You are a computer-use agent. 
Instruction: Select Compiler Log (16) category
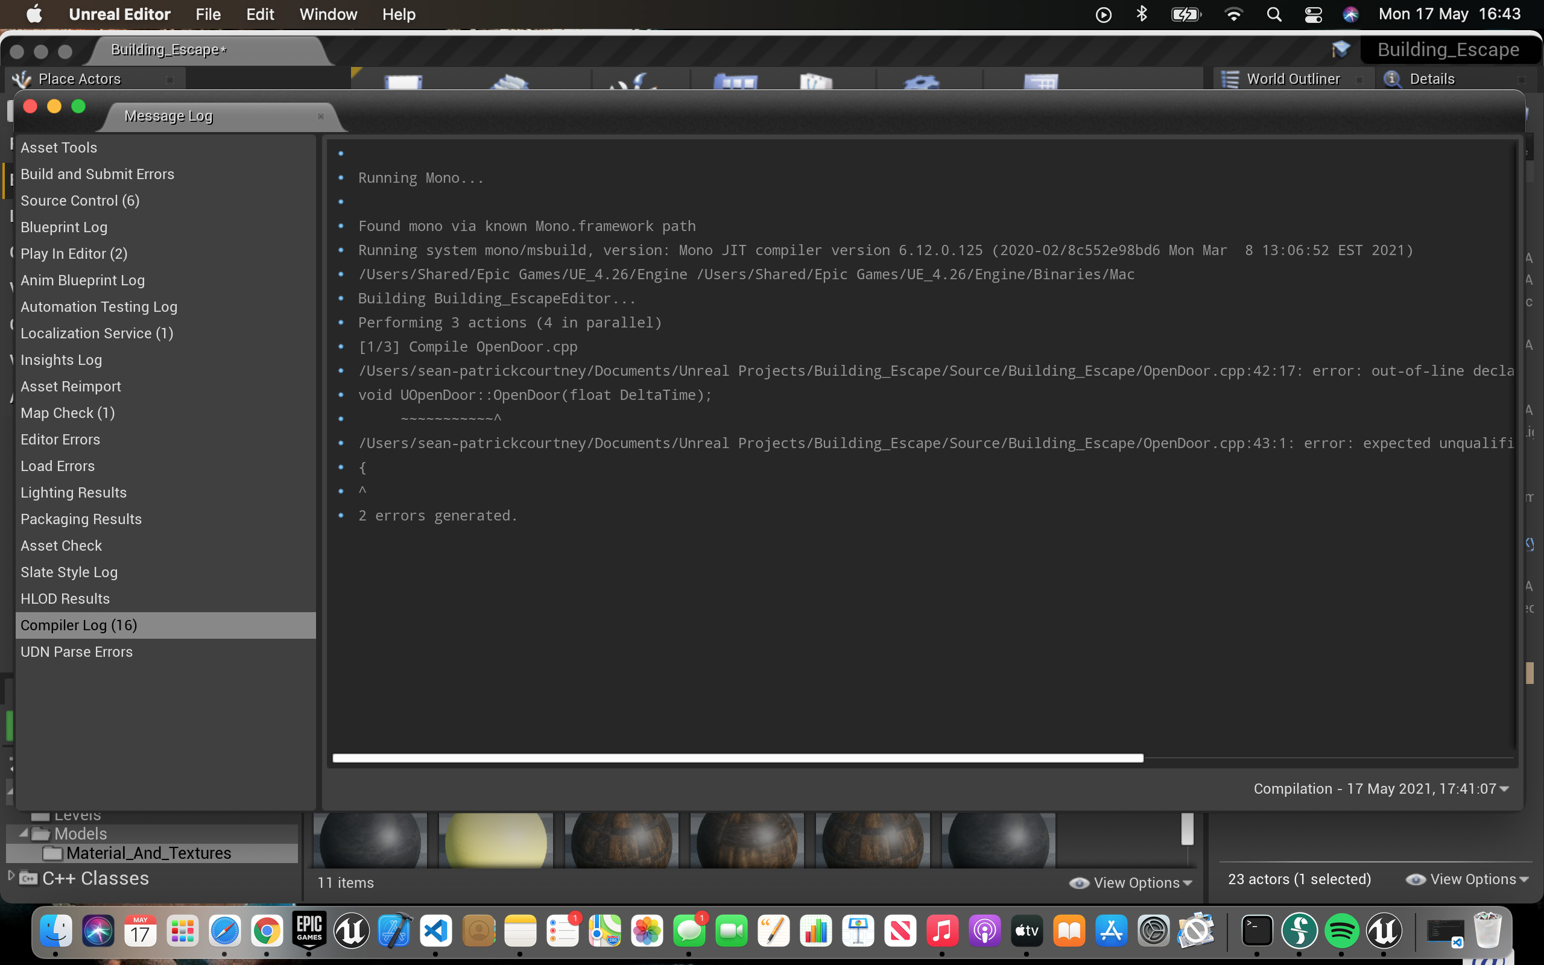pyautogui.click(x=165, y=625)
